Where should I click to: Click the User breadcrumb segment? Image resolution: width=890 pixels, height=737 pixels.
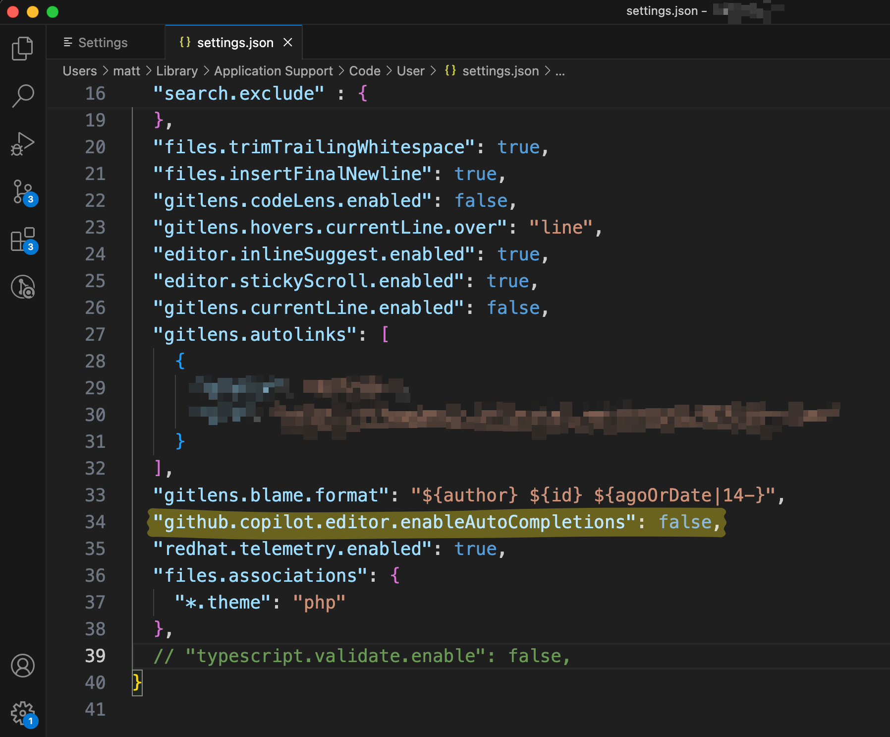point(410,71)
